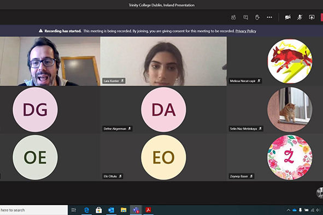The width and height of the screenshot is (323, 215).
Task: Click the DG participant avatar
Action: coord(35,110)
